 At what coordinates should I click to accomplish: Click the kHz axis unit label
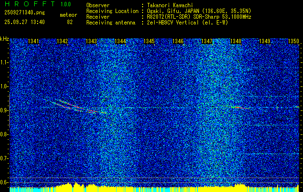[x=4, y=39]
